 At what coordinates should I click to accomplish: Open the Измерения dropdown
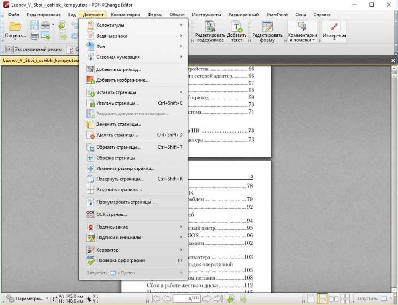click(x=335, y=31)
